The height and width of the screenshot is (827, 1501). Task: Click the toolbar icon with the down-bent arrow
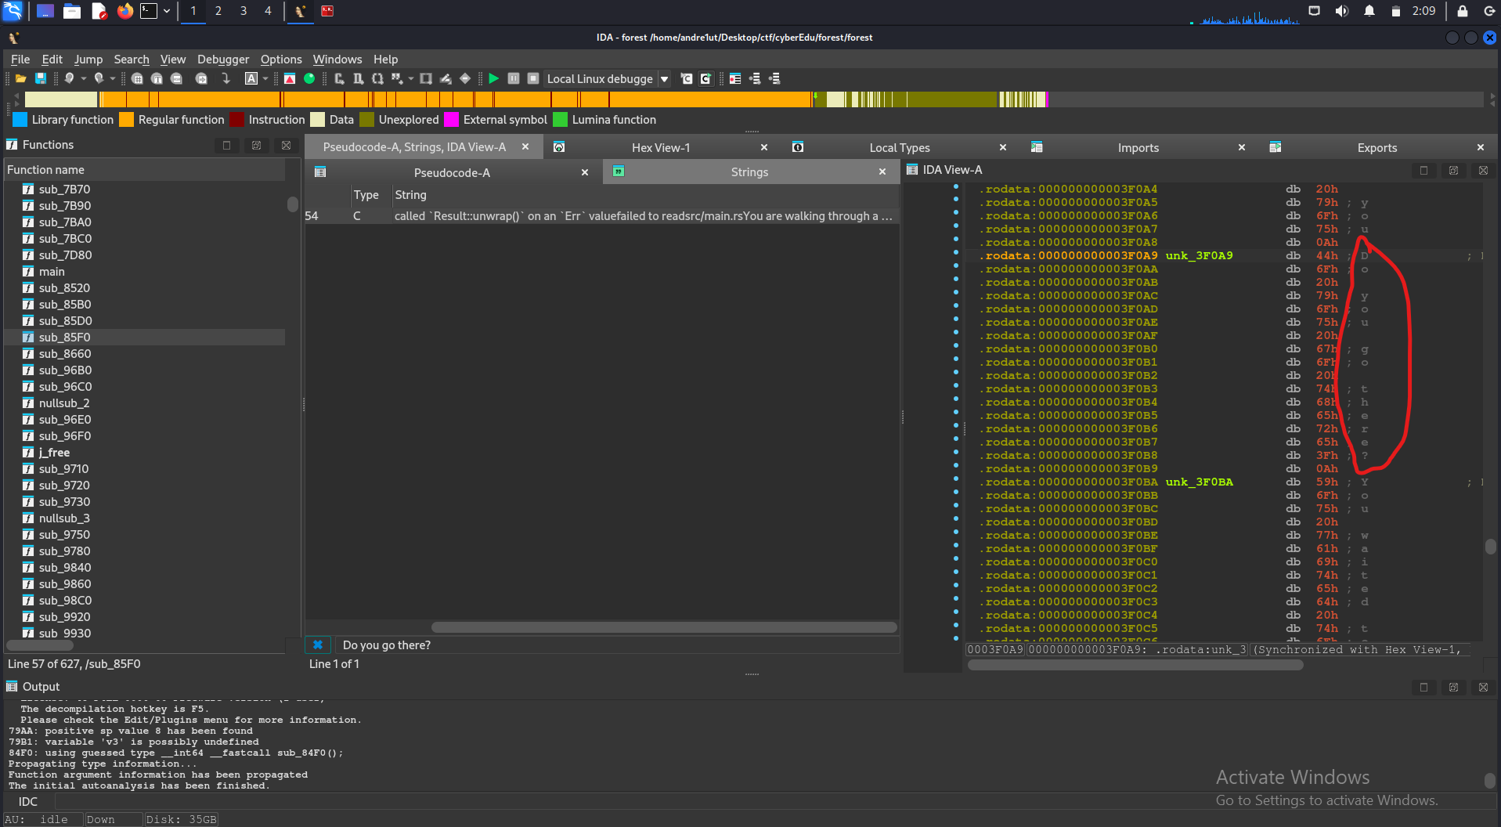pyautogui.click(x=226, y=78)
